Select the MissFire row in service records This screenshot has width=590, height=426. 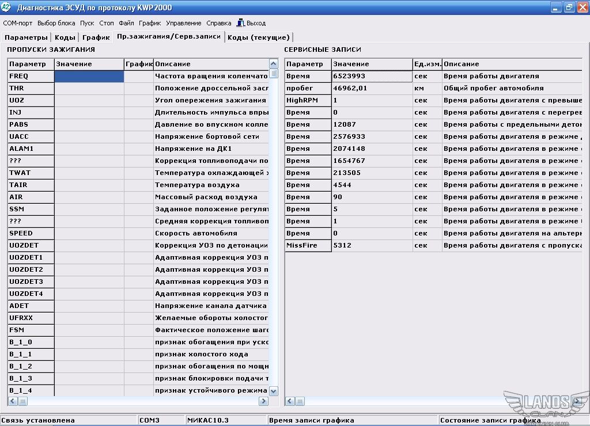click(x=308, y=245)
